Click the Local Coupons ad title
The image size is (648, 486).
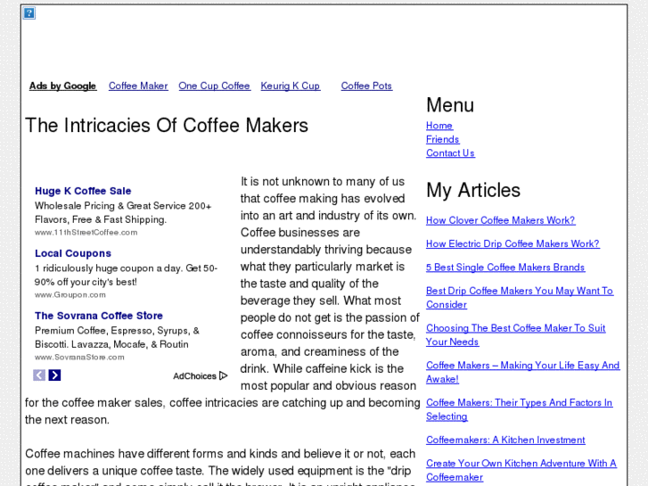[x=73, y=253]
